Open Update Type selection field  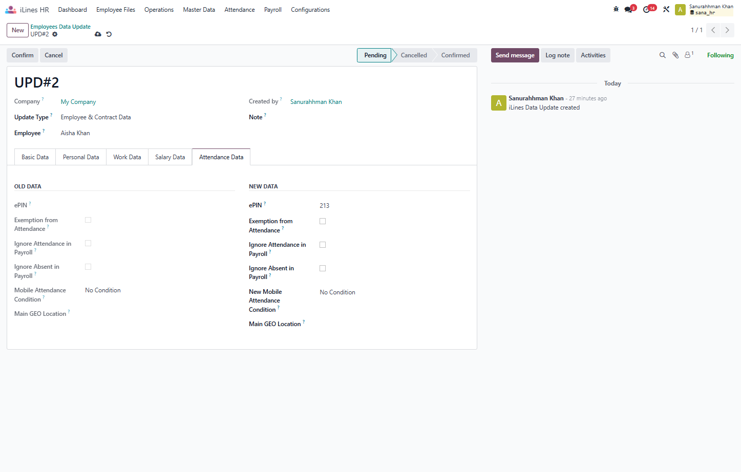pyautogui.click(x=147, y=117)
